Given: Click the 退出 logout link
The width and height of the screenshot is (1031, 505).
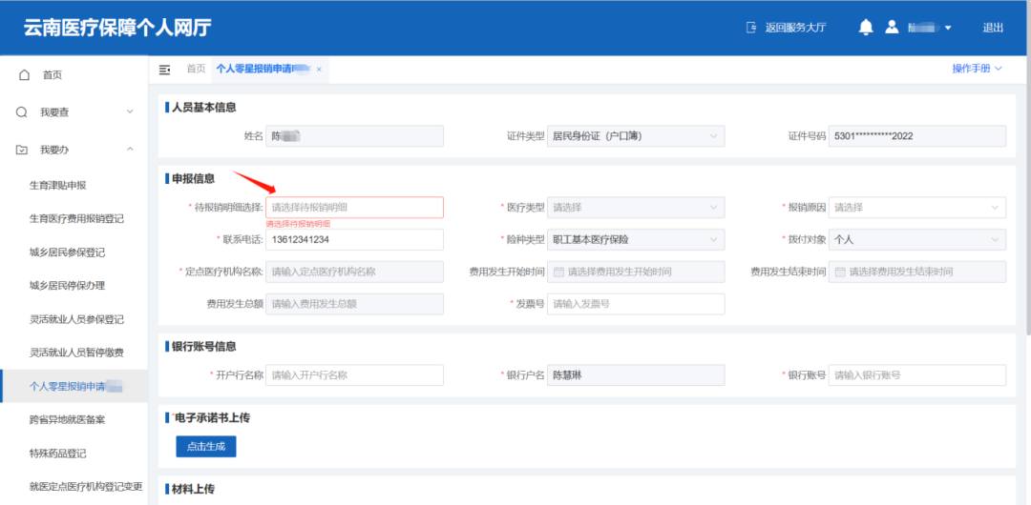Looking at the screenshot, I should point(993,28).
